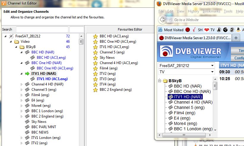
Task: Collapse the ITV1 HD (NAR) tree node
Action: click(x=21, y=74)
